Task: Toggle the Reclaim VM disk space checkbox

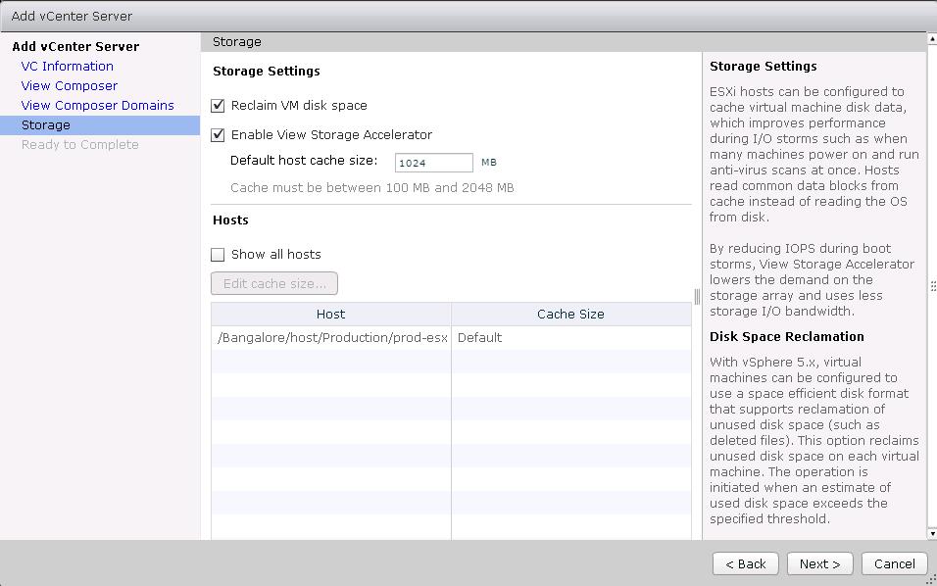Action: (x=219, y=106)
